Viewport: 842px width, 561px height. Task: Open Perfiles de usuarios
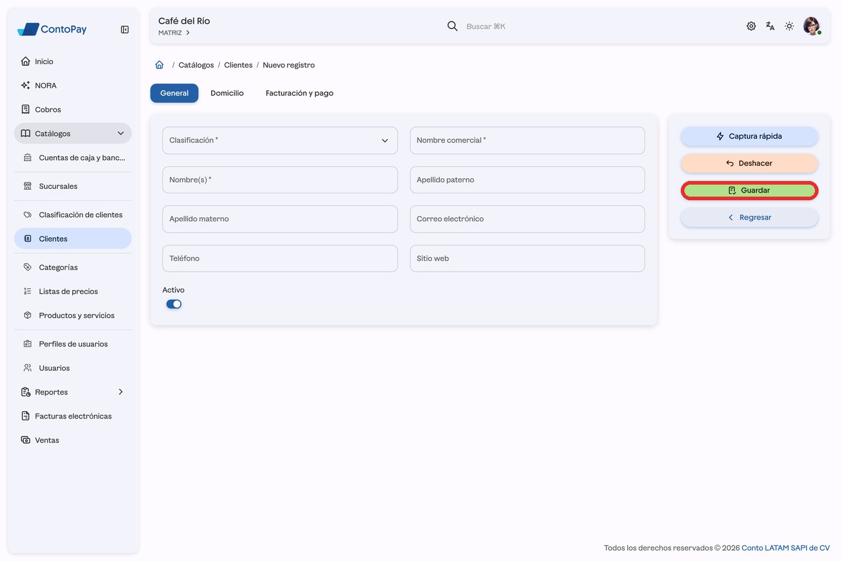click(x=73, y=344)
